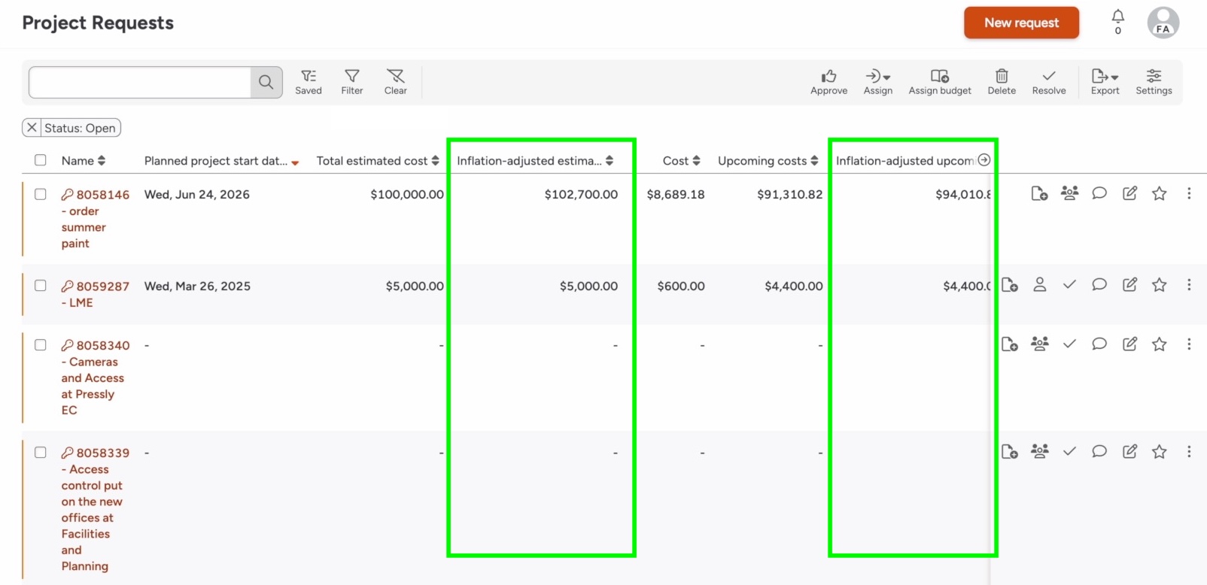
Task: Tick the checkbox for request 8059287
Action: [x=41, y=286]
